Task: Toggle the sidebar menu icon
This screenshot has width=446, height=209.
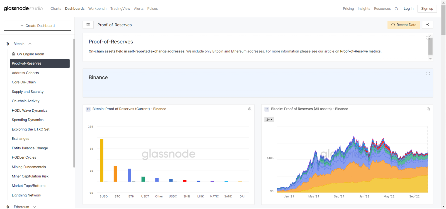Action: [88, 25]
